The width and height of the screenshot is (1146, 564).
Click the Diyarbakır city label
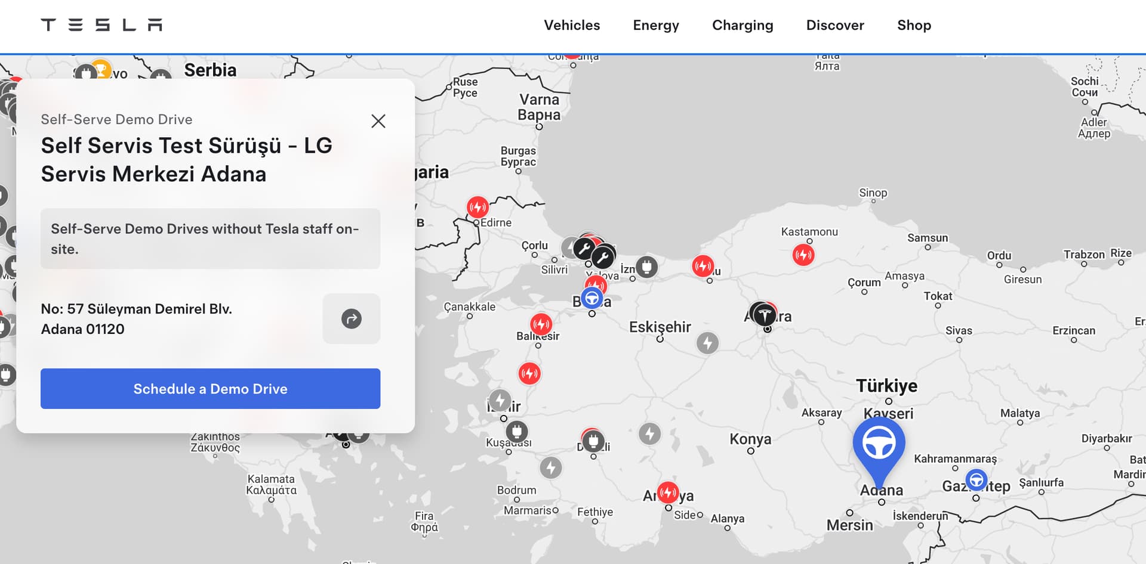[x=1107, y=438]
